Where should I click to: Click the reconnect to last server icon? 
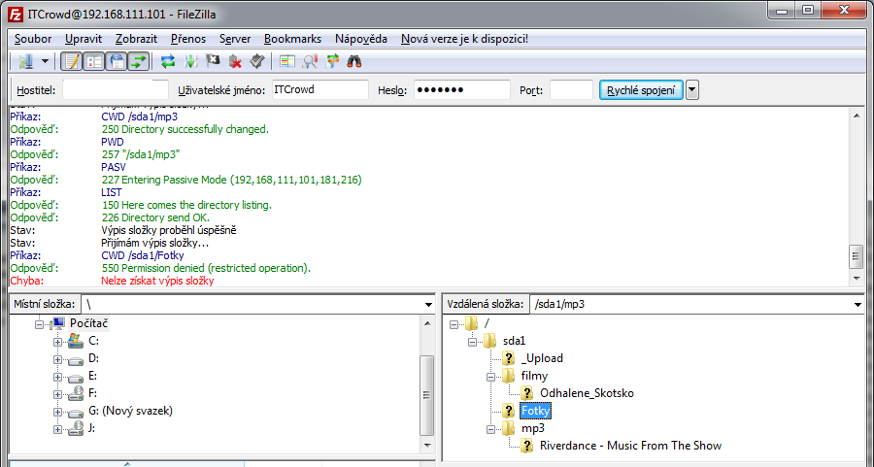(256, 61)
